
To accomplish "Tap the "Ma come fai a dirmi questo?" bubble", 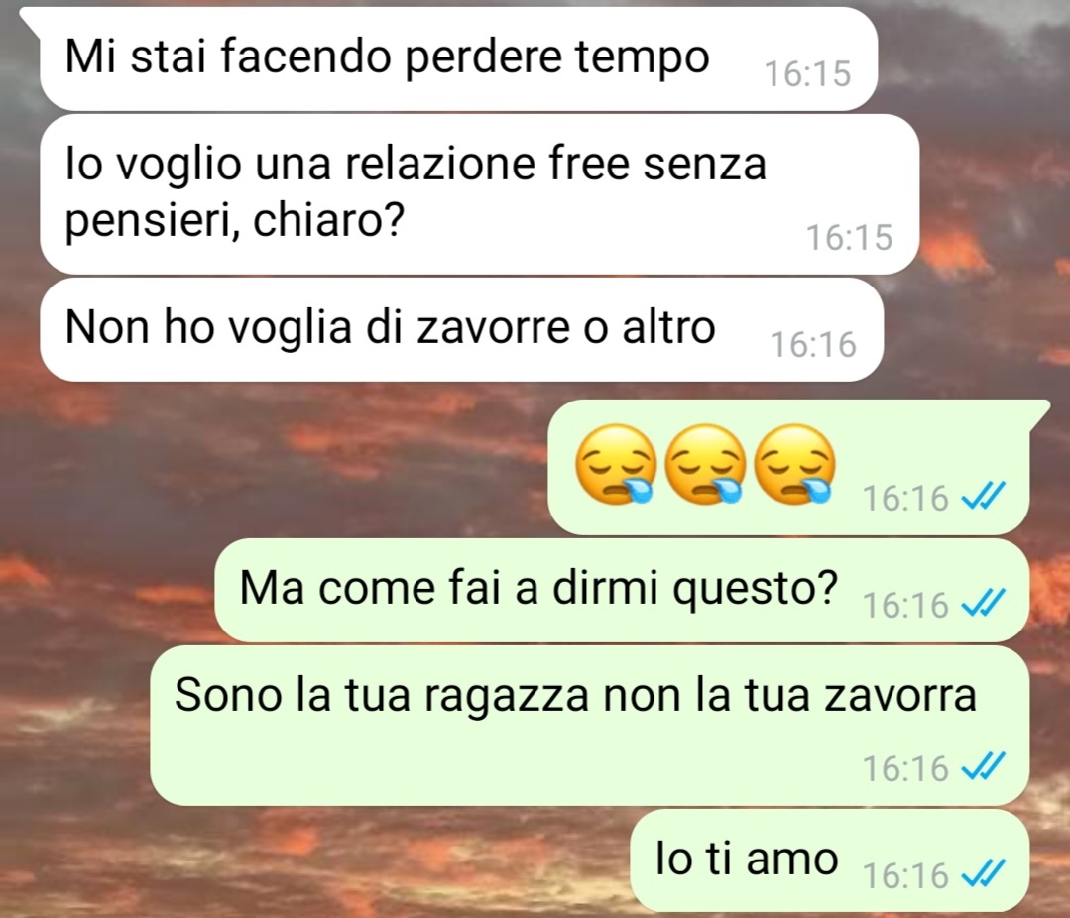I will [x=622, y=590].
